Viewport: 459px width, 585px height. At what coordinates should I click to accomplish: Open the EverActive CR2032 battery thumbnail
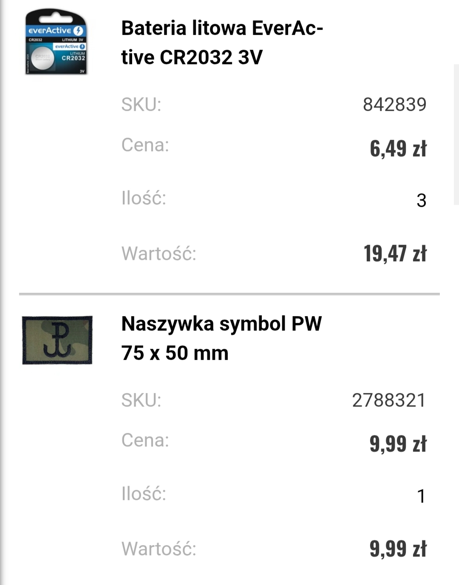(56, 43)
